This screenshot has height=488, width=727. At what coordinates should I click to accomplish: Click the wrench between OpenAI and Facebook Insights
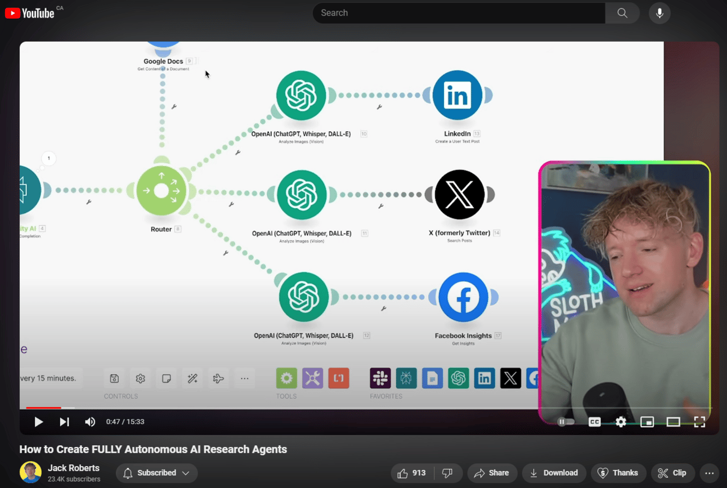coord(384,308)
